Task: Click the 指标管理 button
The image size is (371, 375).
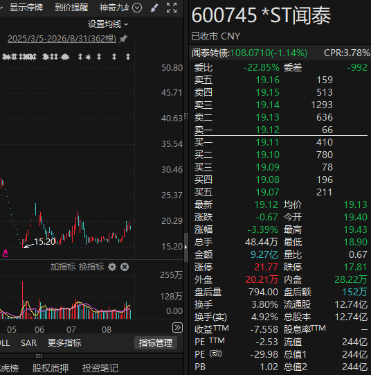Action: coord(156,343)
